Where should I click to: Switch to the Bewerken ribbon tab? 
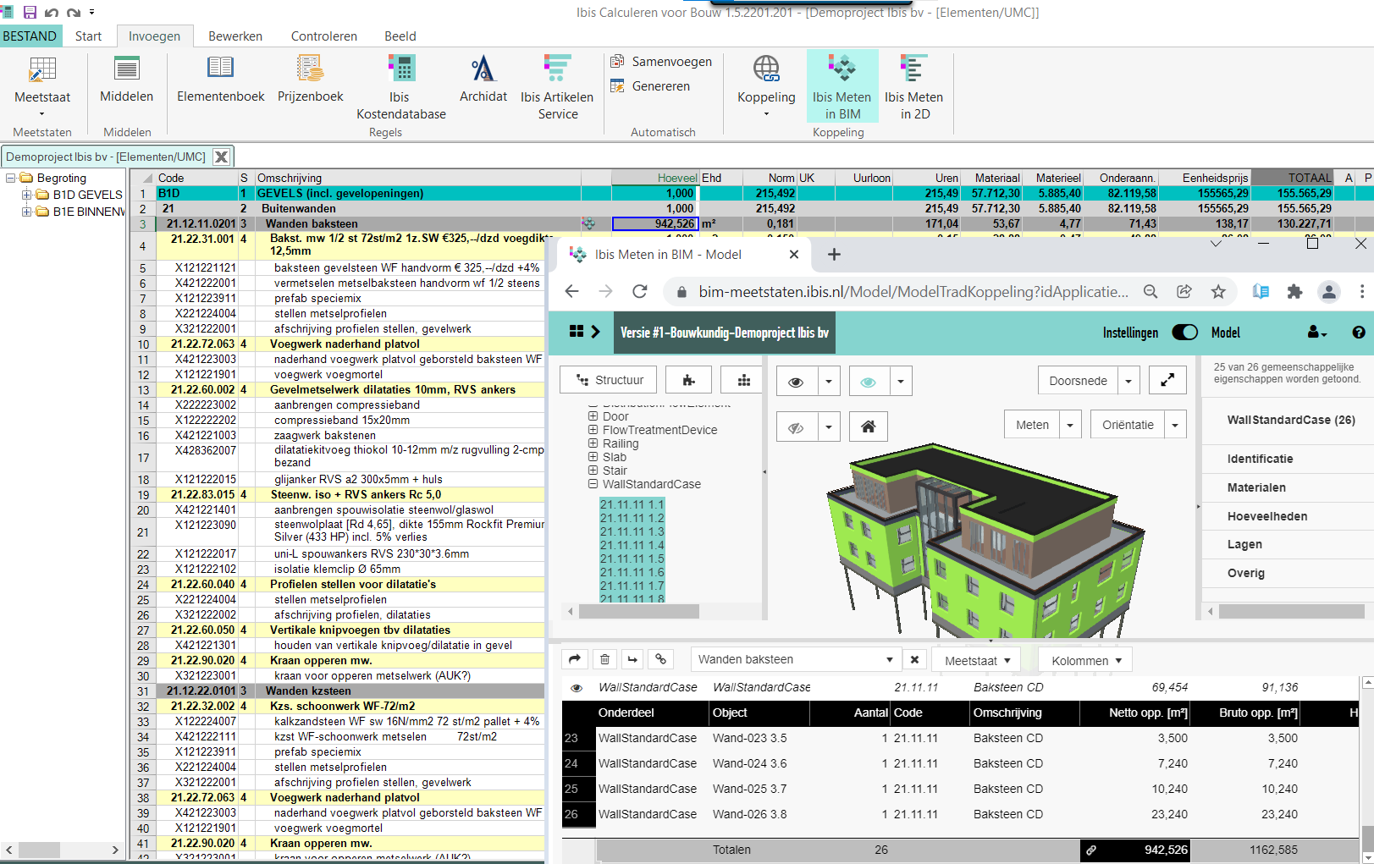point(235,36)
